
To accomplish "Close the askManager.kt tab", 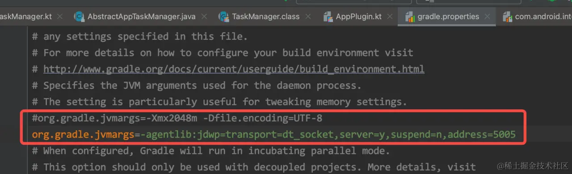I will [60, 17].
